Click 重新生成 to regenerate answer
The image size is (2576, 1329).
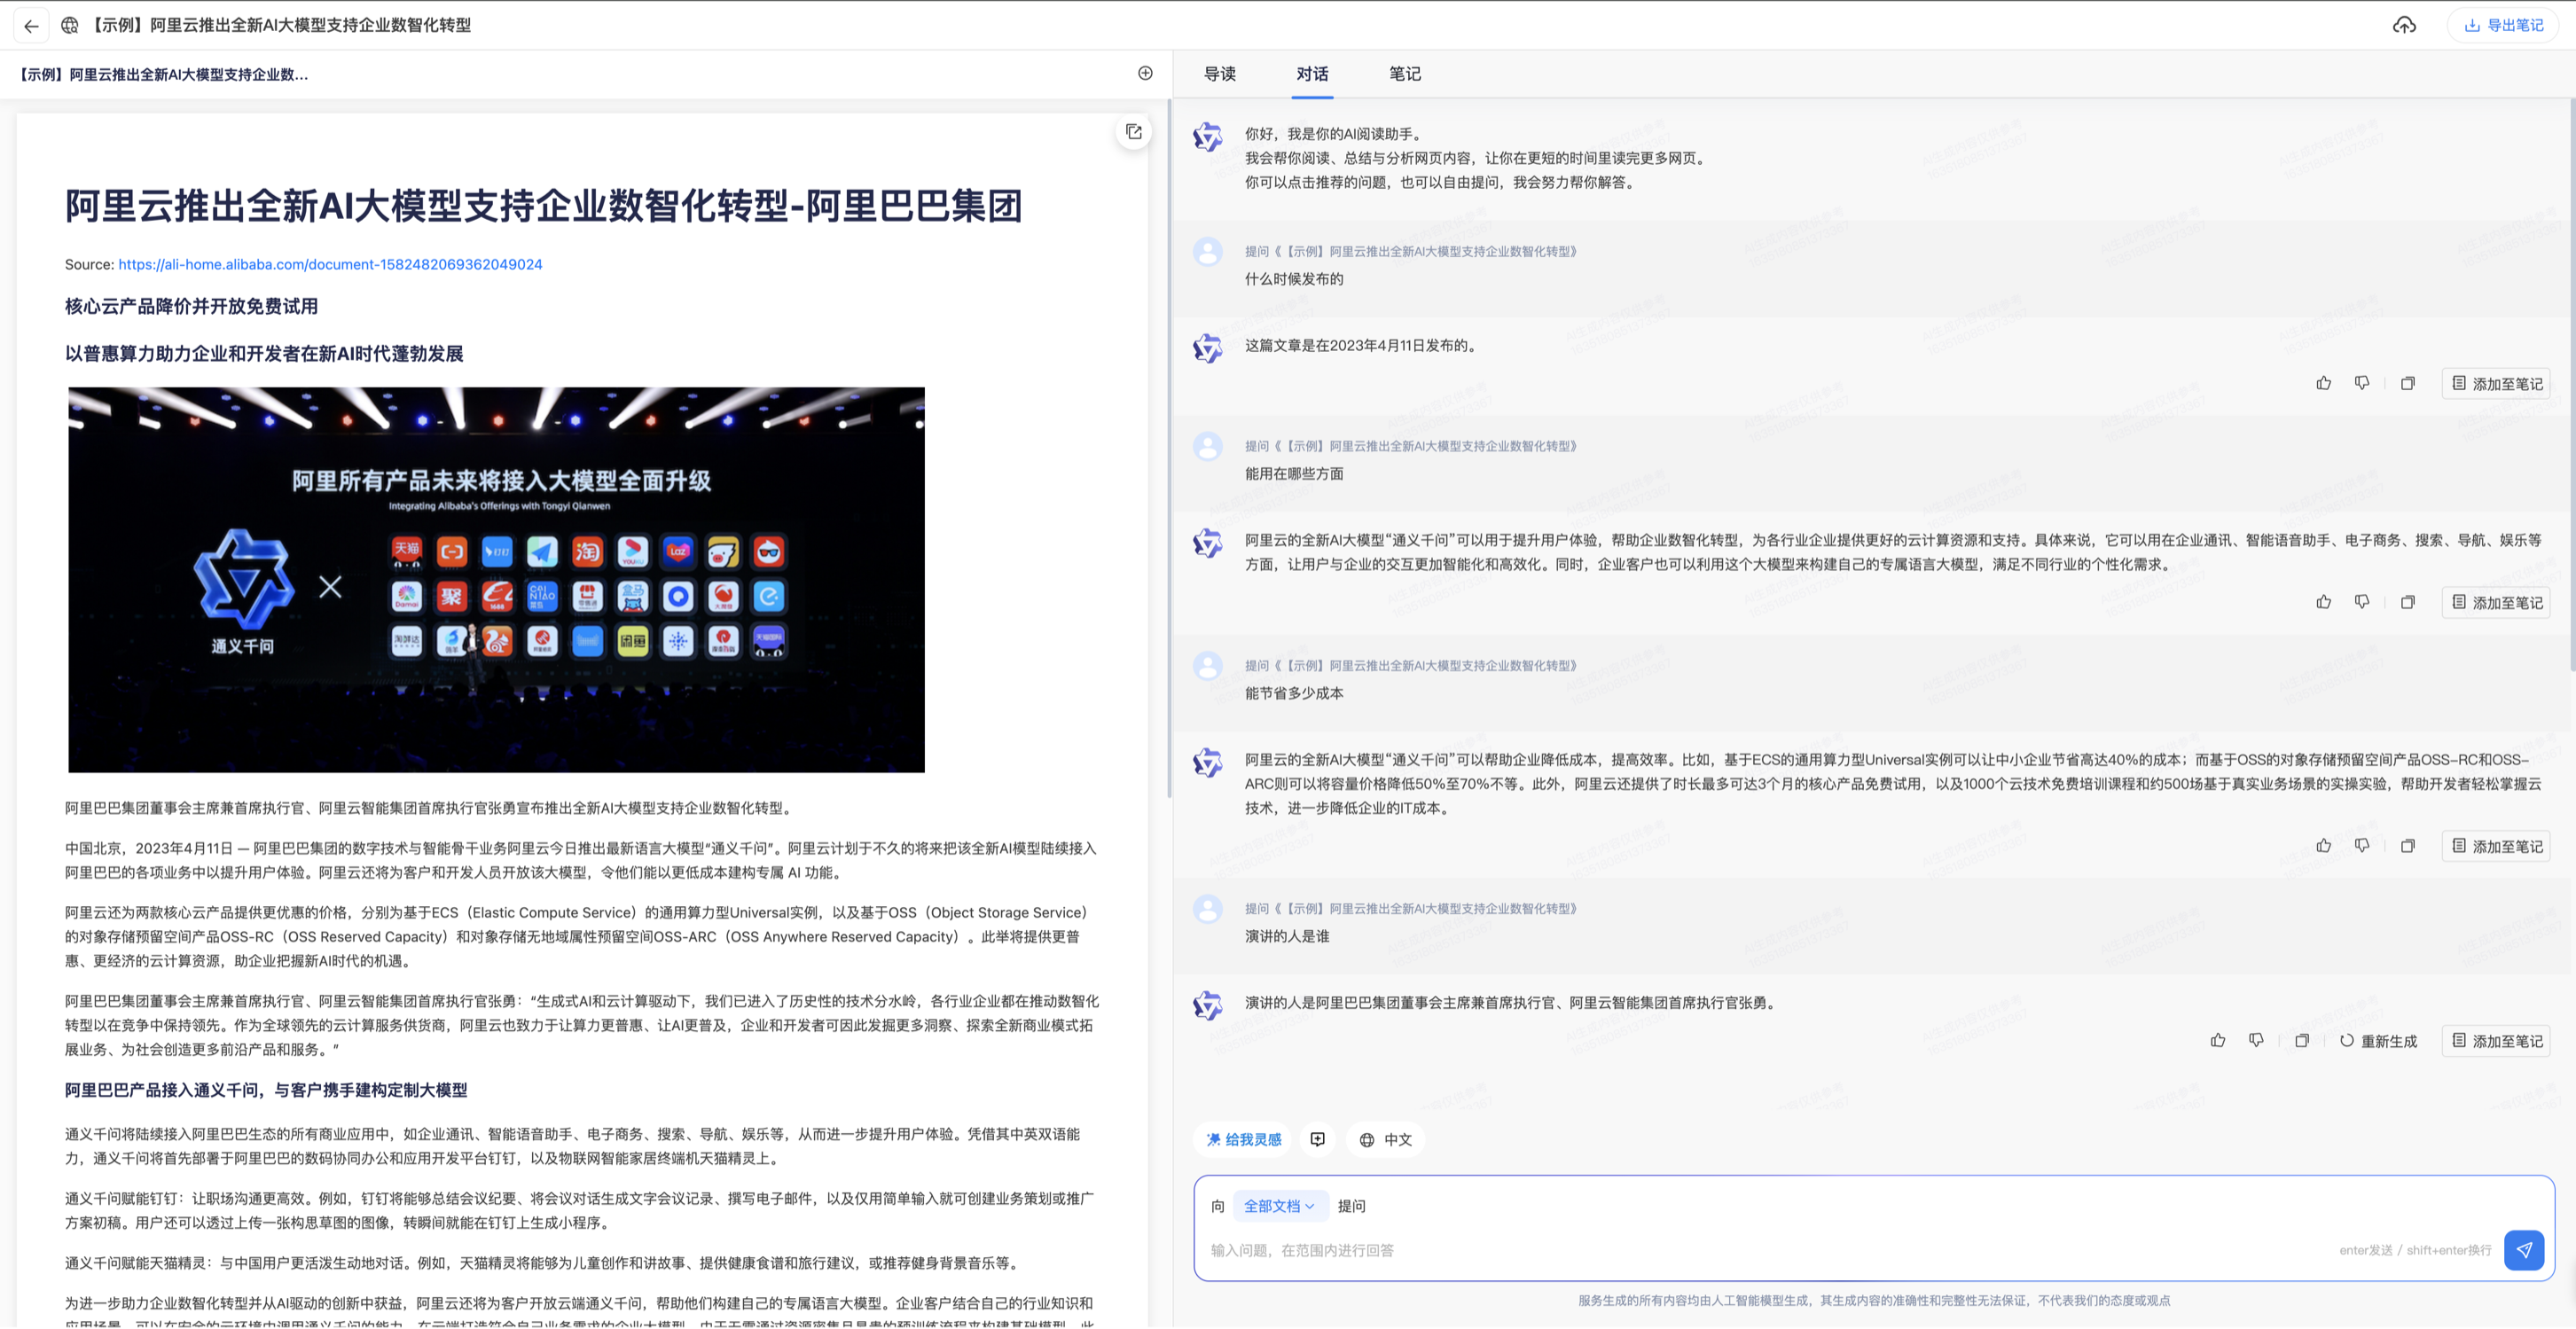[2378, 1041]
